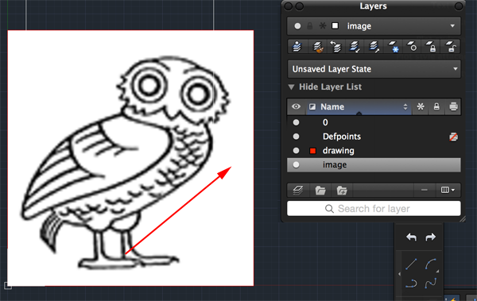Click the Freeze layer icon with snowflake
Viewport: 477px width, 301px height.
394,47
